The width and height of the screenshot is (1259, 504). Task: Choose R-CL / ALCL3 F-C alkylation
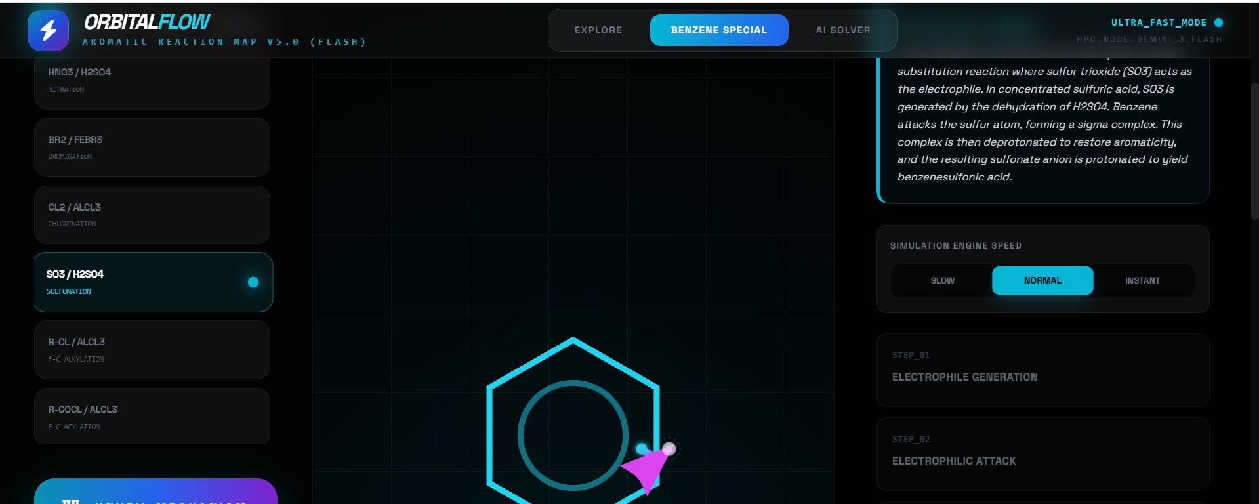(152, 350)
